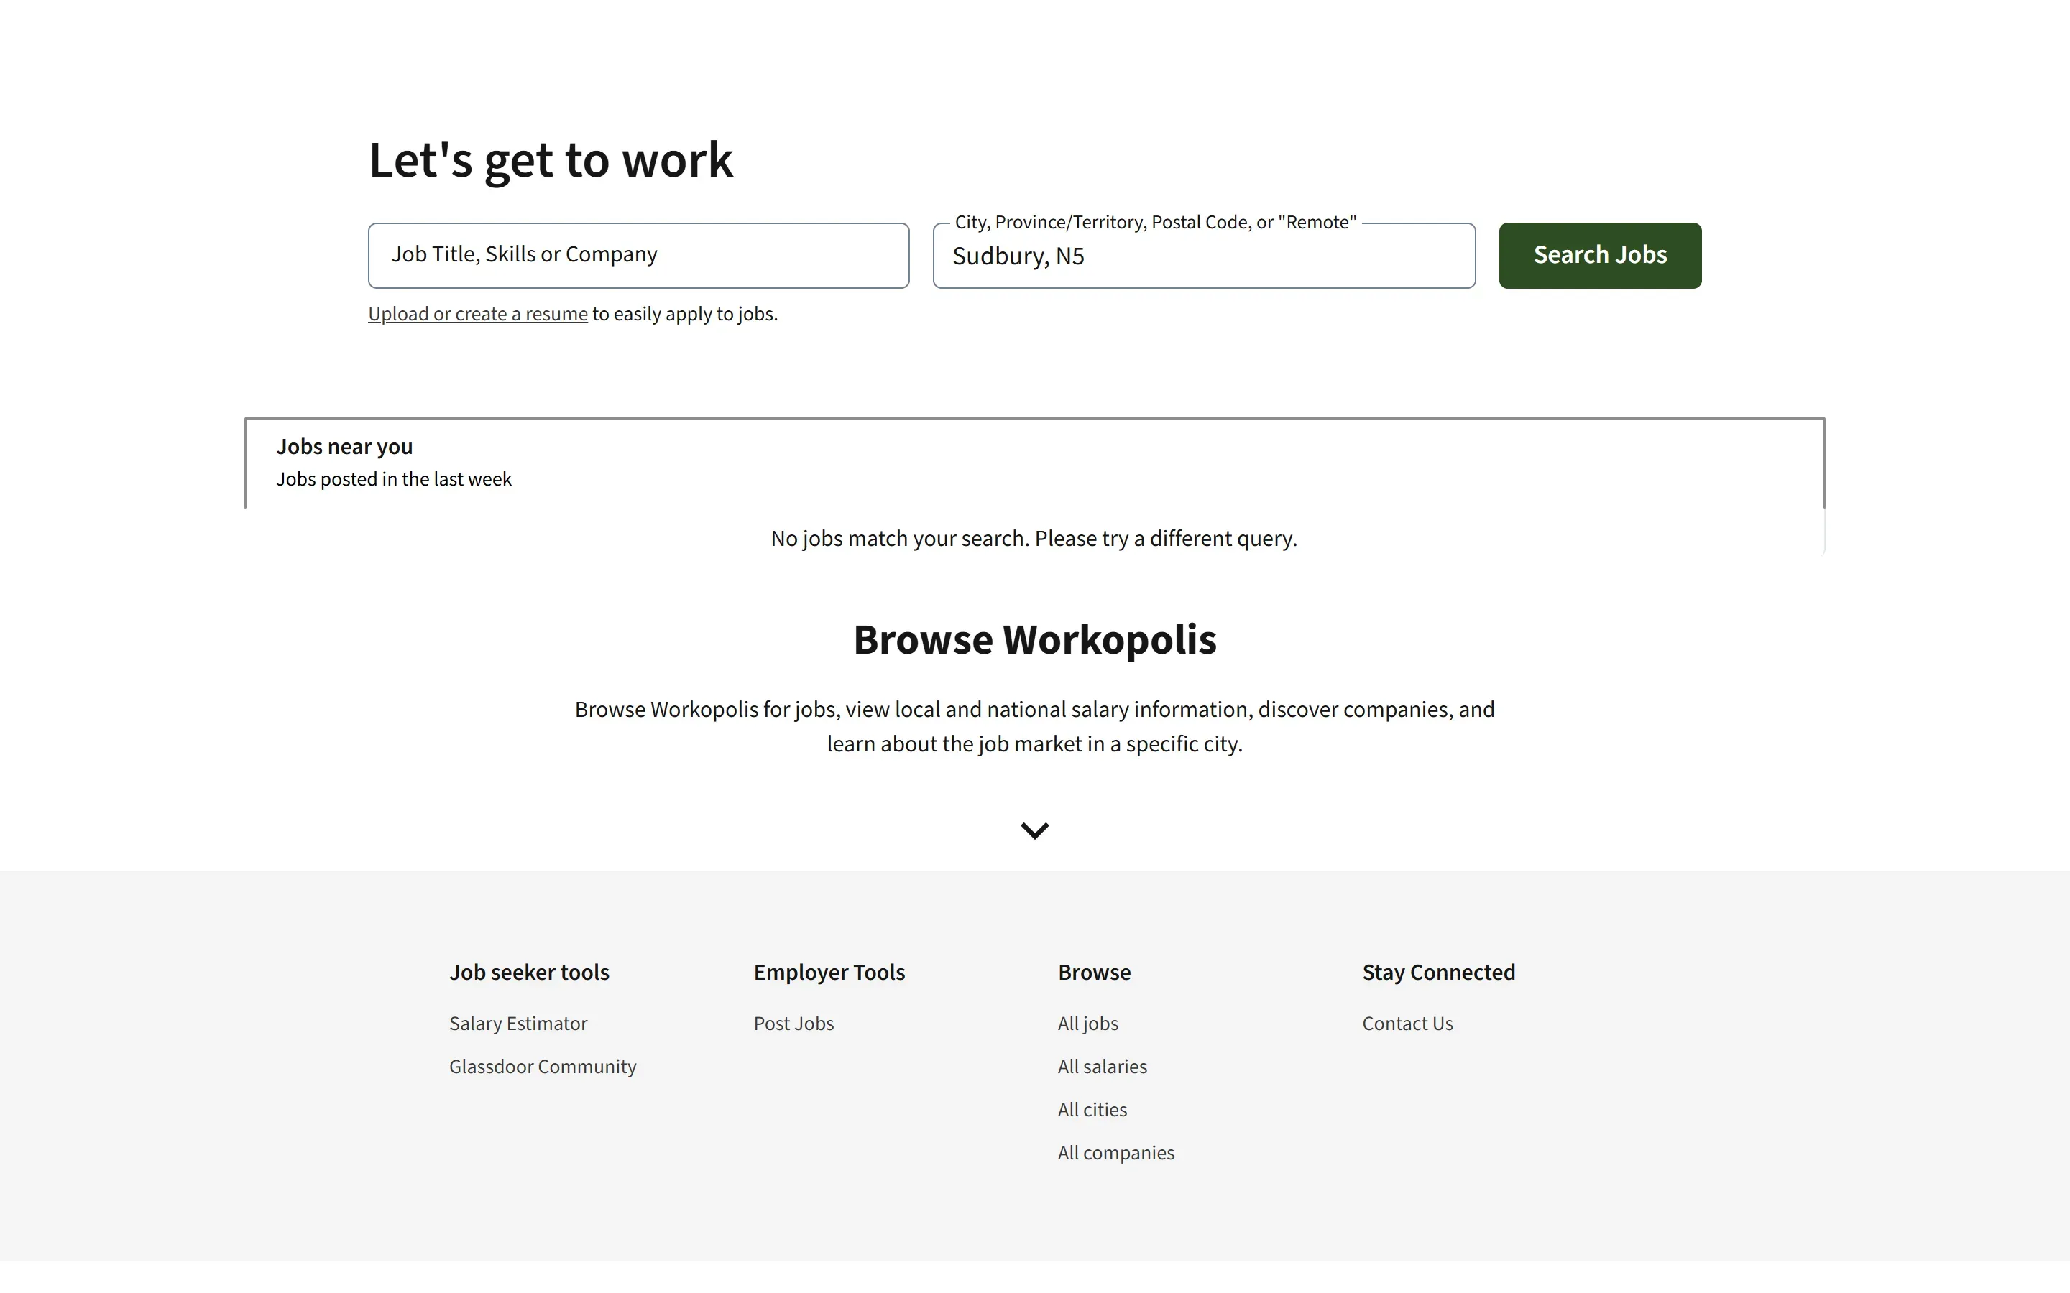Click the 'No jobs match your search' message
The image size is (2070, 1293).
1034,539
